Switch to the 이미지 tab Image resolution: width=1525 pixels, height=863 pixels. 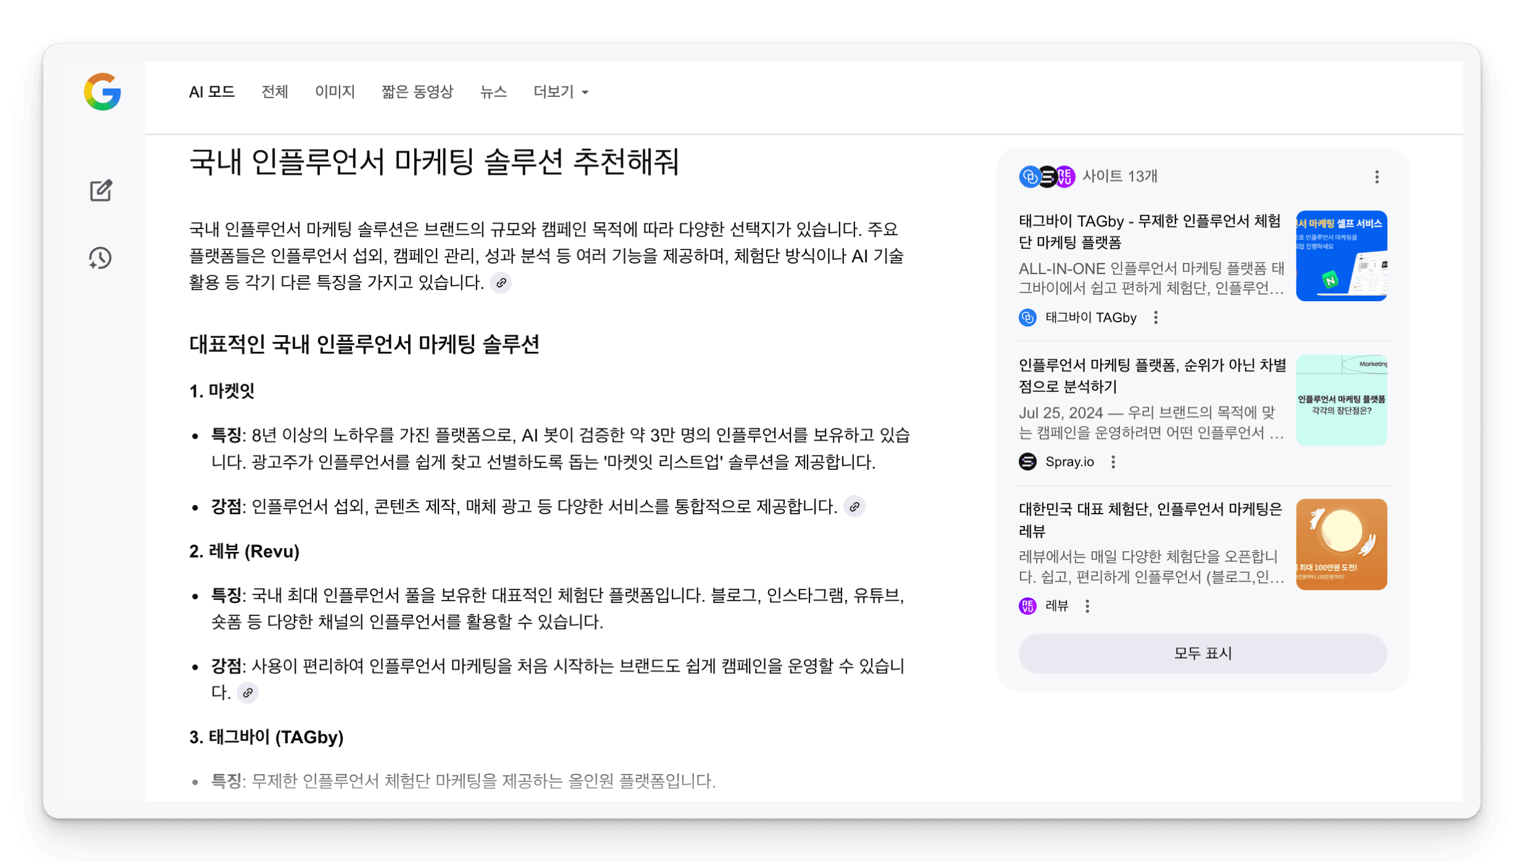335,92
